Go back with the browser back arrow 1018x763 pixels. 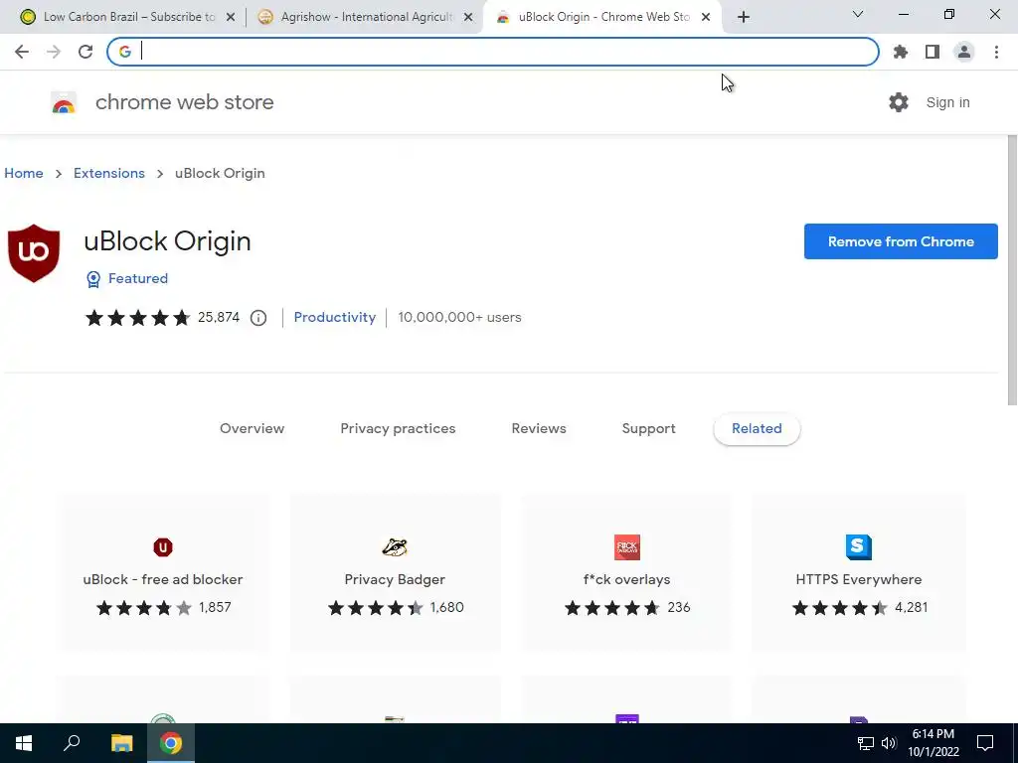[x=22, y=52]
